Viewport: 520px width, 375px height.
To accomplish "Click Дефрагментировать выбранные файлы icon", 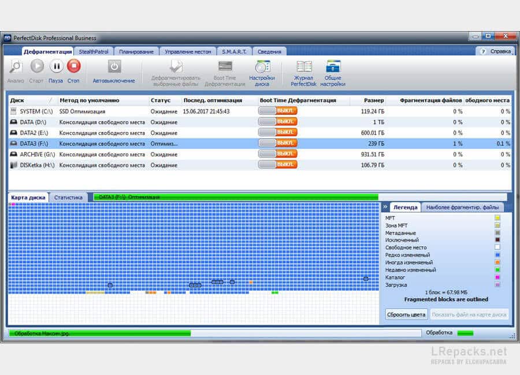I will (176, 66).
